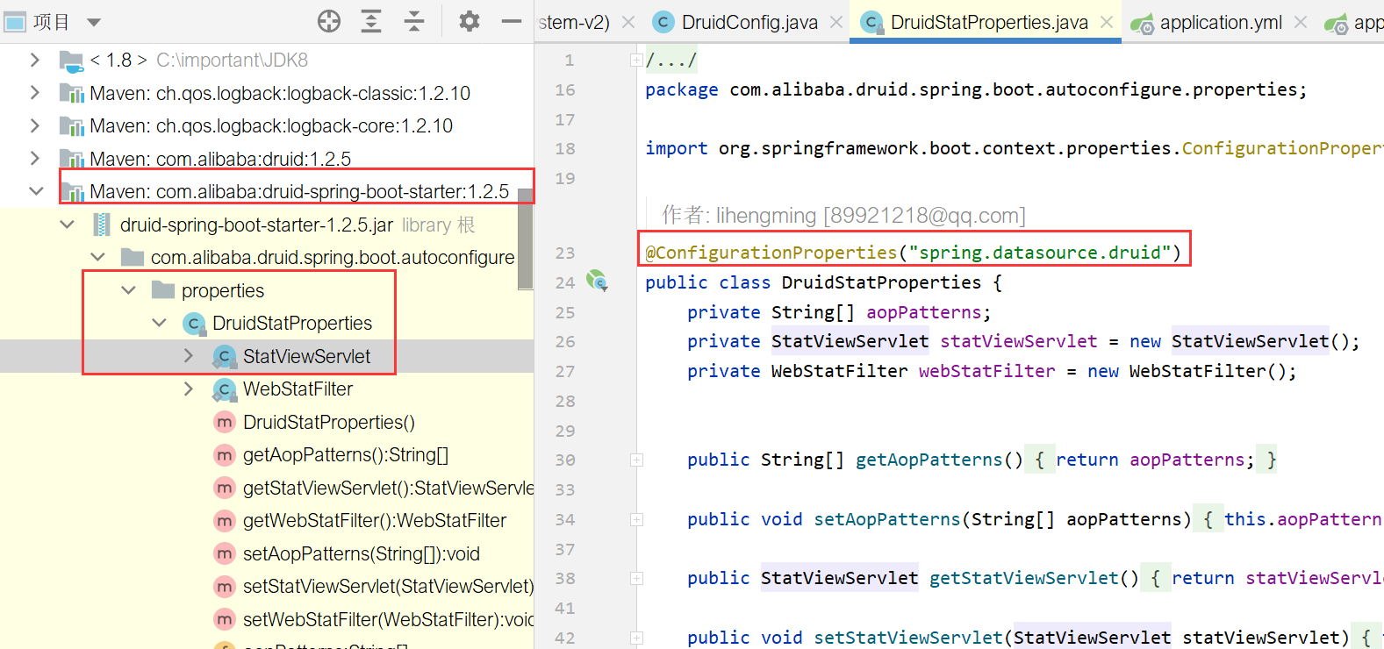Collapse the druid-spring-boot-starter-1.2.5.jar node

67,225
